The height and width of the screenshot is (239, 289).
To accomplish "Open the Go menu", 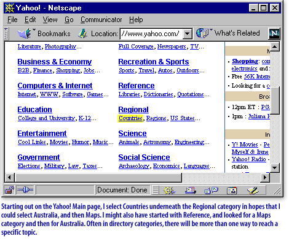I will click(x=69, y=20).
